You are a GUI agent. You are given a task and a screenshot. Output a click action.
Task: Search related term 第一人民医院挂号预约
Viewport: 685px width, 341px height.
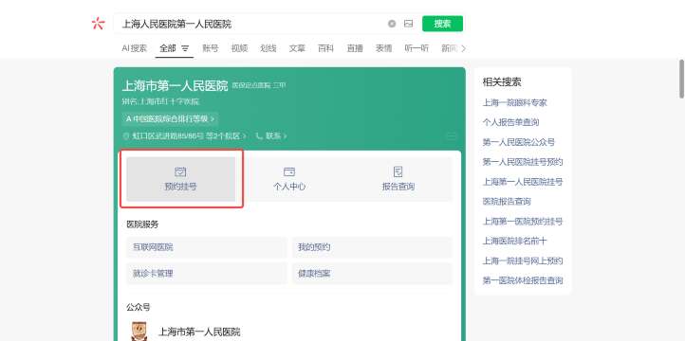pos(523,162)
